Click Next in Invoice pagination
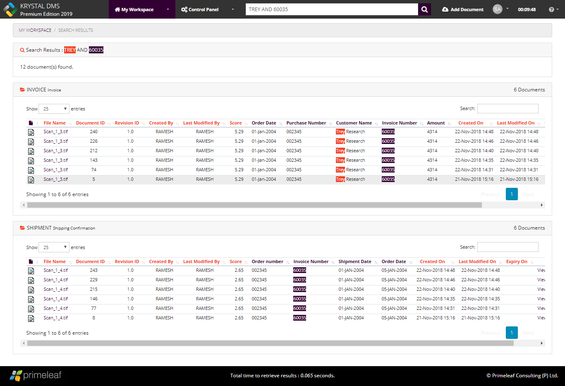The width and height of the screenshot is (565, 386). pos(529,194)
